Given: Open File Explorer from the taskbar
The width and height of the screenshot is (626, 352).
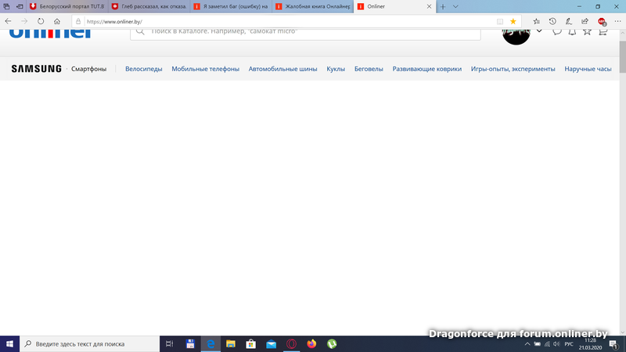Looking at the screenshot, I should 231,343.
